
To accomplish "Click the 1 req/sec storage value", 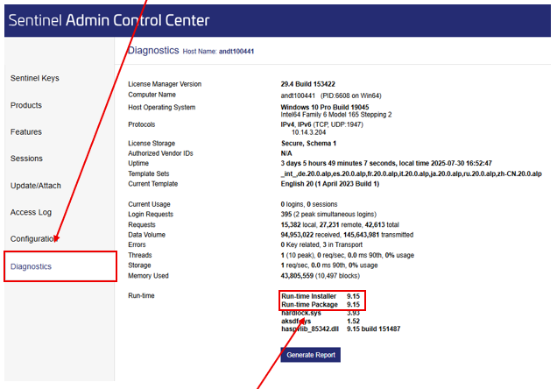I will (329, 265).
